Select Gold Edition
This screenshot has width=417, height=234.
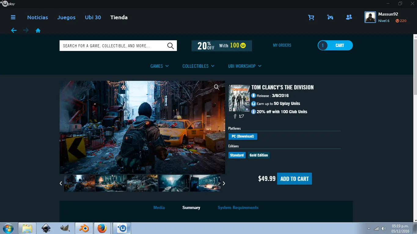coord(259,155)
